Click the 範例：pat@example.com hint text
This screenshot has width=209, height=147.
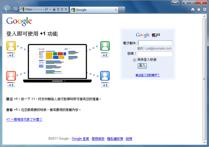[x=154, y=48]
